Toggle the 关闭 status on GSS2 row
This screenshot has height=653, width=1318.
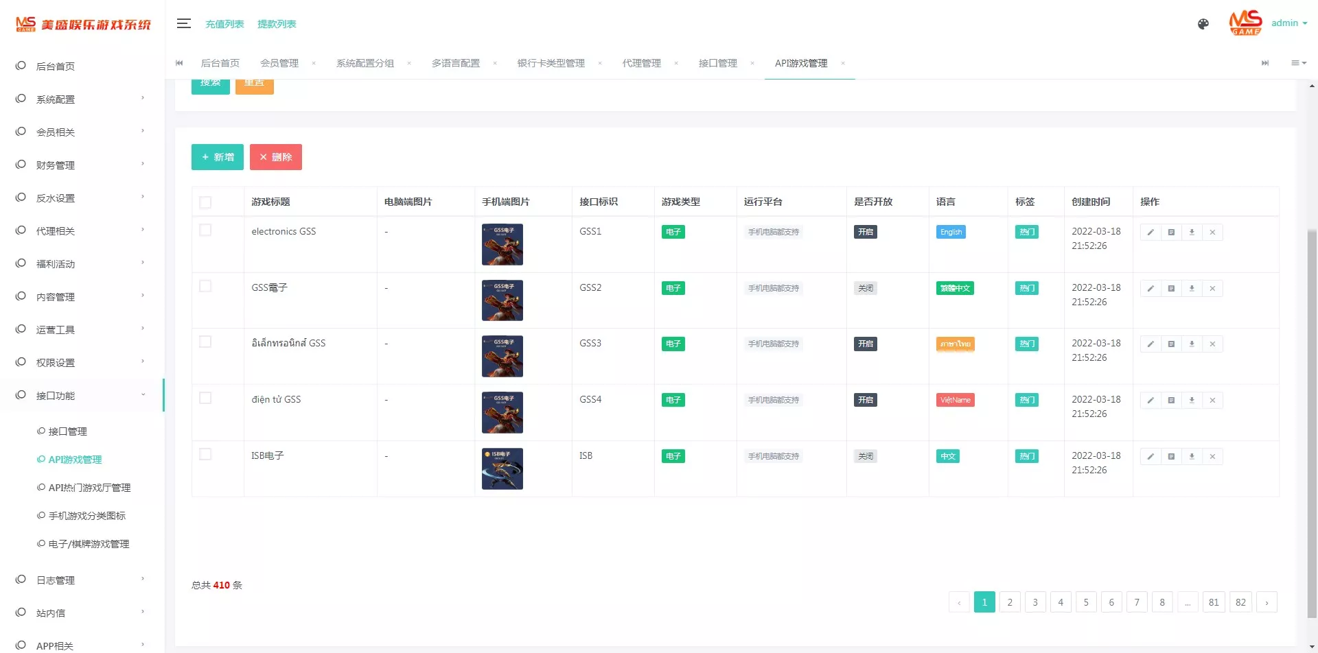point(865,288)
